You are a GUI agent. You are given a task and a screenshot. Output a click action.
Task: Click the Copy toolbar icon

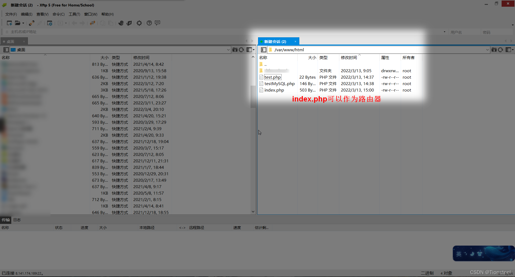pos(102,23)
